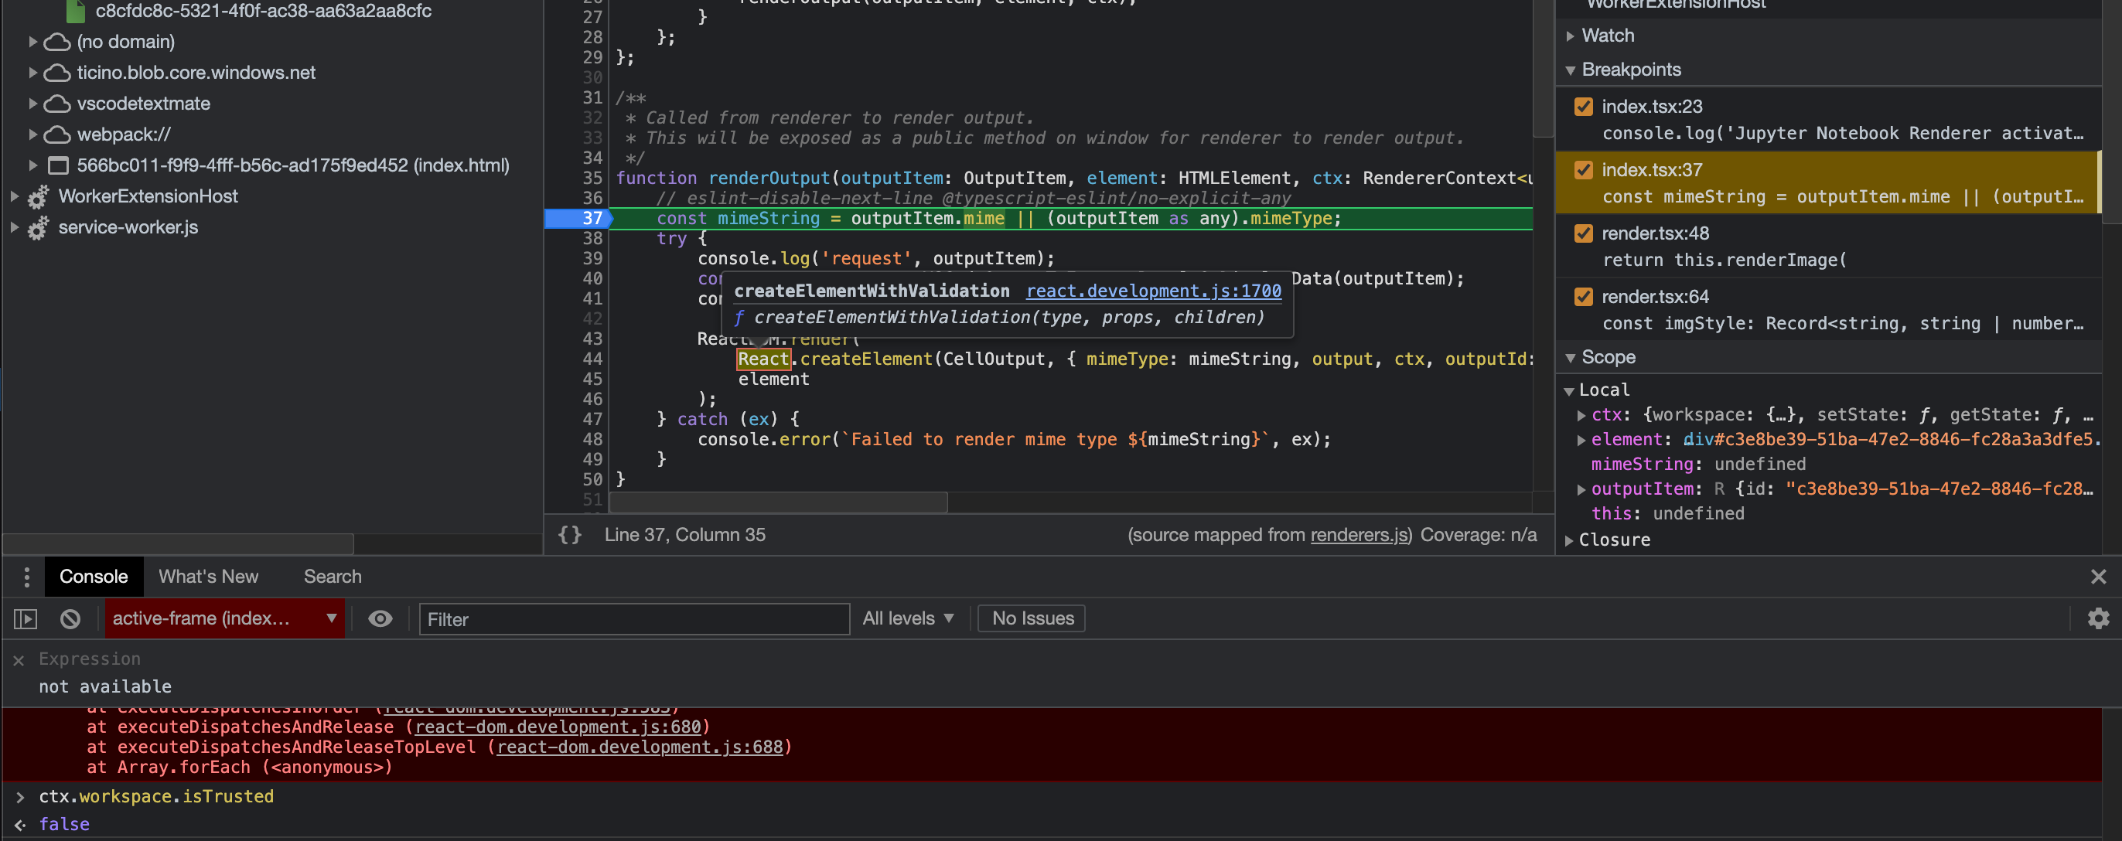2122x841 pixels.
Task: Expand the Closure section
Action: click(1569, 540)
